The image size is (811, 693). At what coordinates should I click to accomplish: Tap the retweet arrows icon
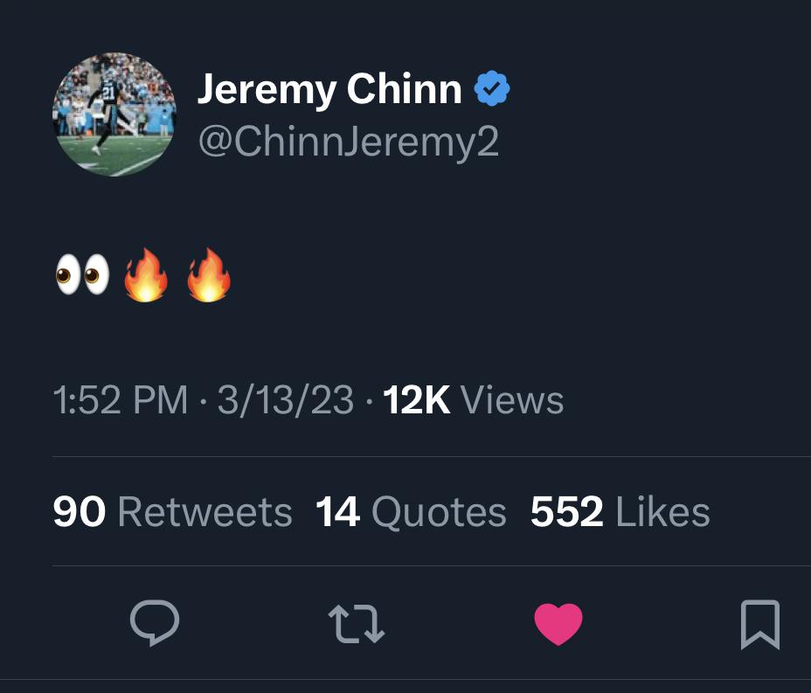click(357, 624)
